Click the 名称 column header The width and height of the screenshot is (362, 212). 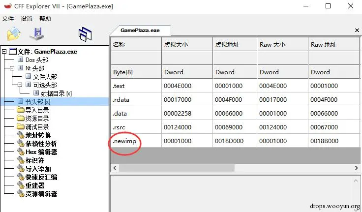pos(136,44)
